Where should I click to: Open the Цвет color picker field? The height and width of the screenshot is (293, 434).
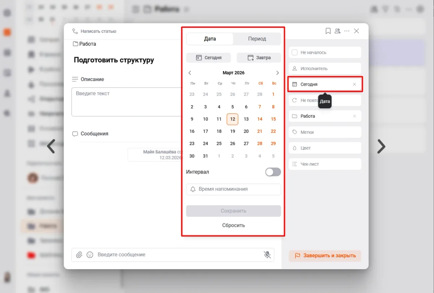click(x=325, y=148)
